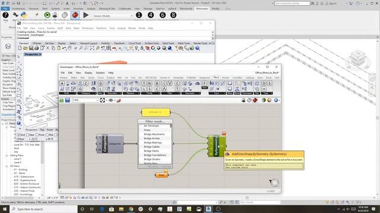The width and height of the screenshot is (380, 213).
Task: Click the Top viewport tab in Rhino
Action: (42, 130)
